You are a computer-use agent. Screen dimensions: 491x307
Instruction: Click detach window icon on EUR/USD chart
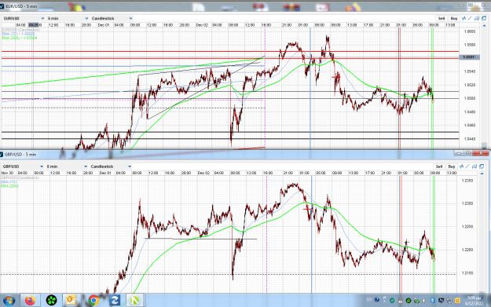(x=484, y=19)
